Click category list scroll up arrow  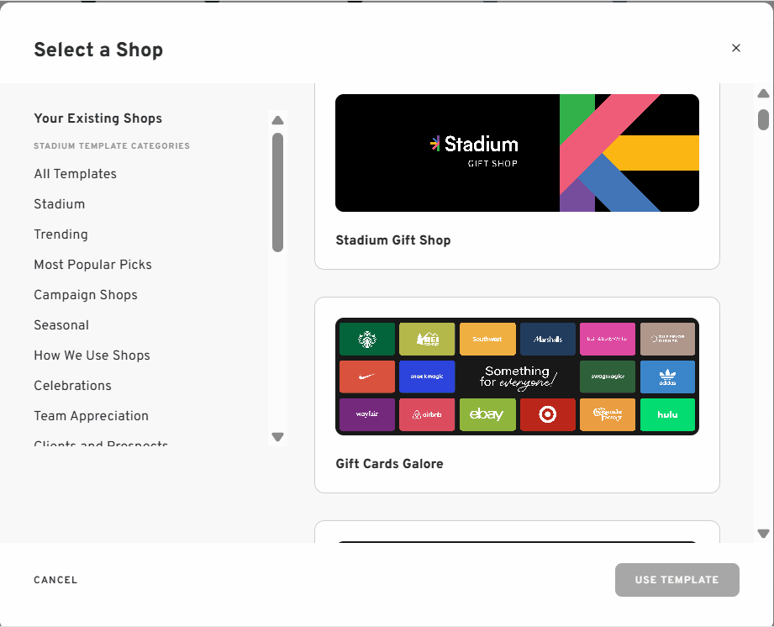[x=278, y=120]
